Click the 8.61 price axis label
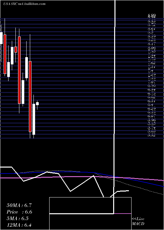Viewport: 164px width, 230px height. coord(152,29)
